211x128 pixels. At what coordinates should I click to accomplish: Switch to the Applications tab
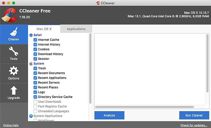pos(76,29)
